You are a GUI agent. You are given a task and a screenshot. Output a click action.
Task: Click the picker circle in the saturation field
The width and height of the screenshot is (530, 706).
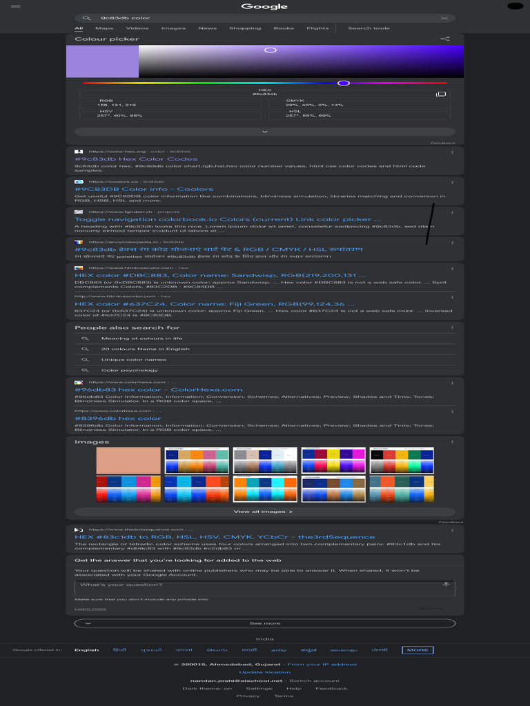[270, 50]
